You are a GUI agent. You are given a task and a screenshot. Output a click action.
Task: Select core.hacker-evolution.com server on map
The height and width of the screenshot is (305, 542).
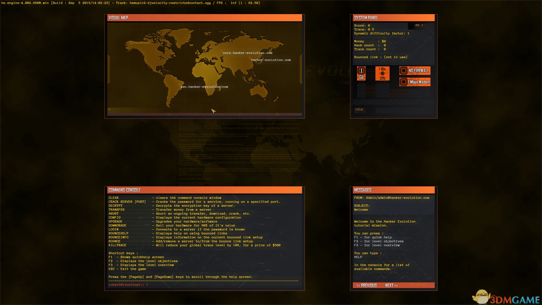(x=247, y=53)
